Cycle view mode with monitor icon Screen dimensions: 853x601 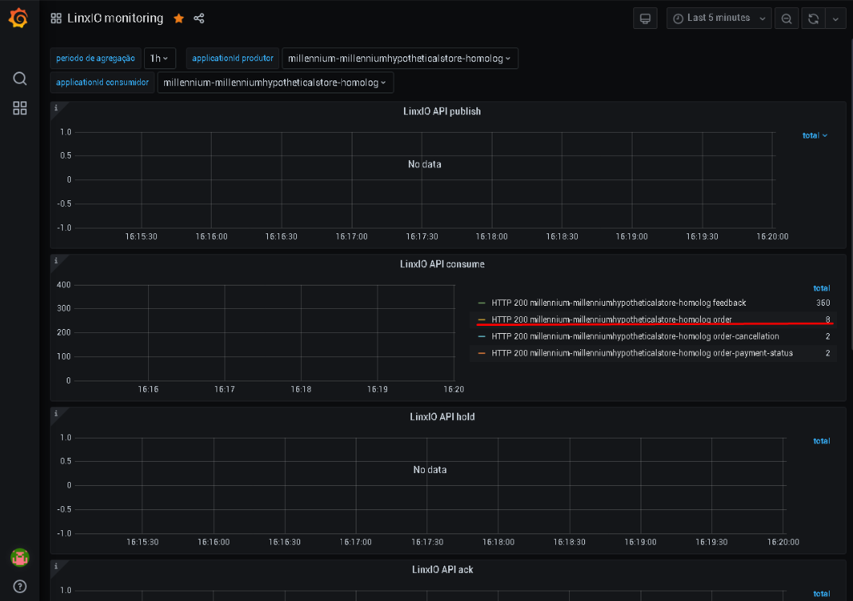(645, 19)
